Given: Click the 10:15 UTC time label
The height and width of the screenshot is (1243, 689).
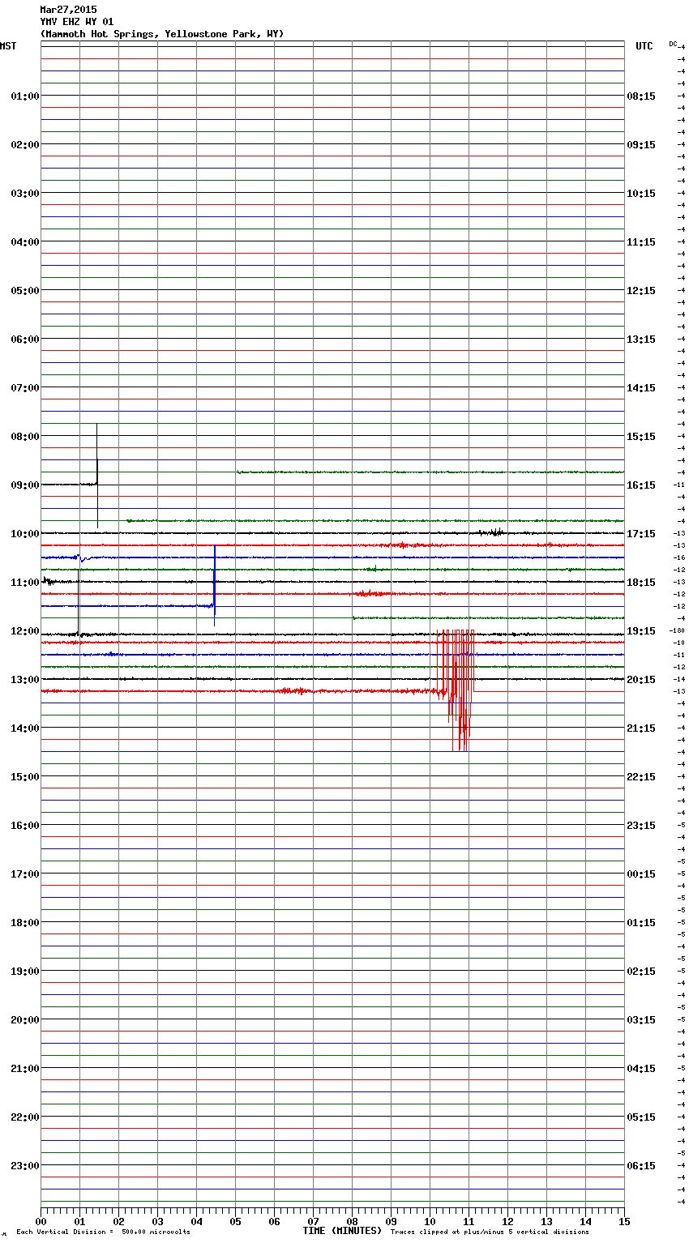Looking at the screenshot, I should [641, 194].
